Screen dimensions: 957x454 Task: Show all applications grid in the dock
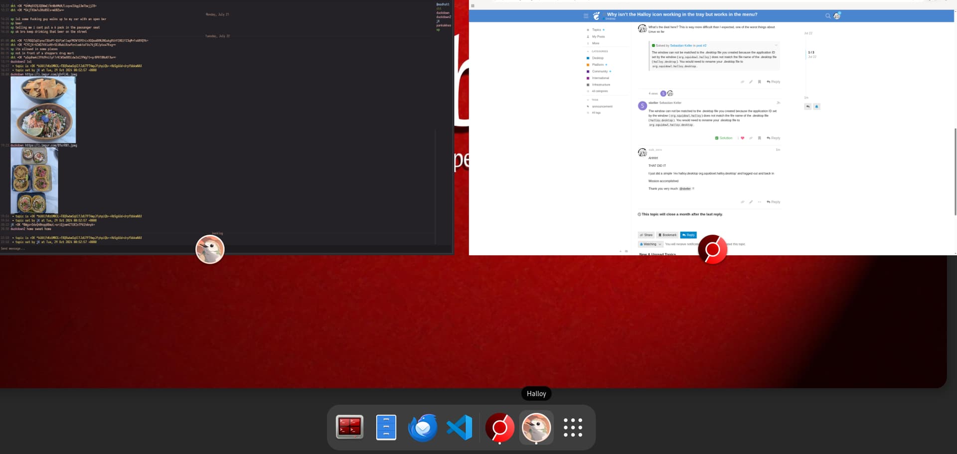573,428
